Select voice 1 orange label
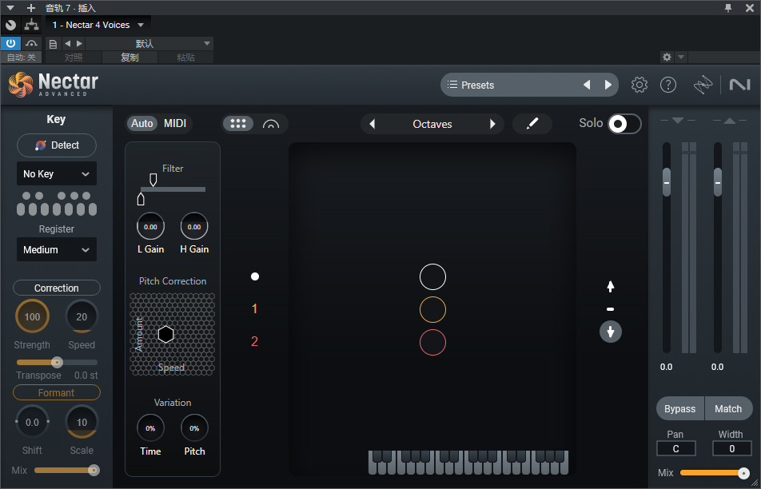Image resolution: width=761 pixels, height=489 pixels. point(255,309)
